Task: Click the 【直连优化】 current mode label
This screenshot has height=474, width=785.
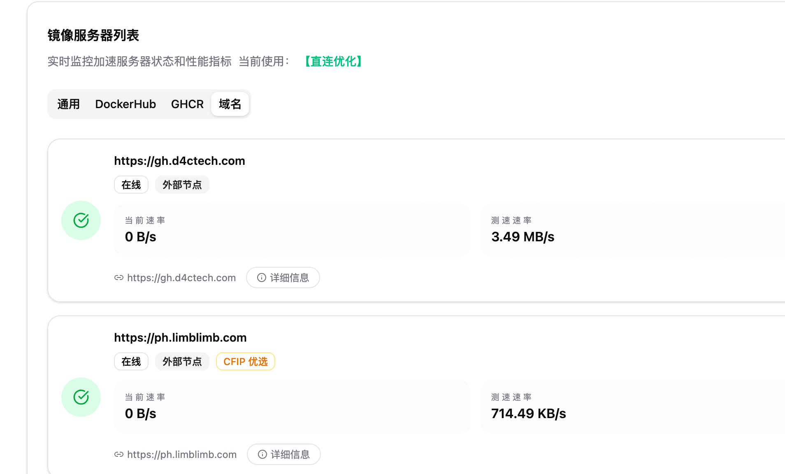Action: coord(333,62)
